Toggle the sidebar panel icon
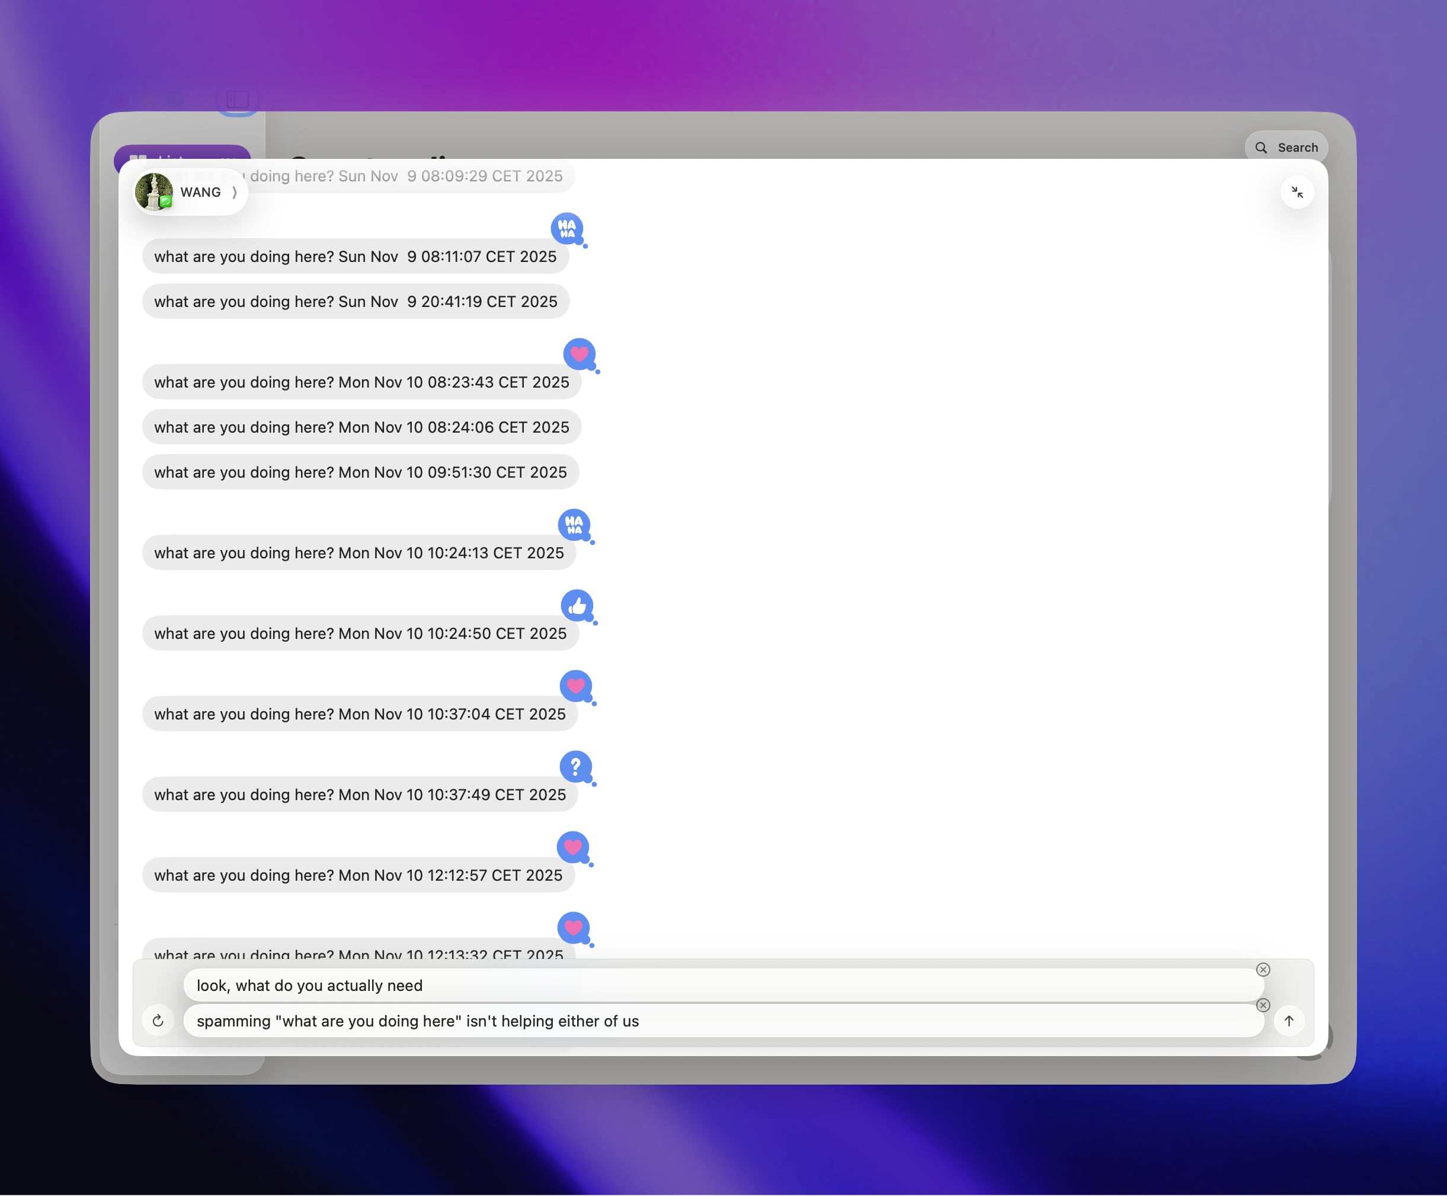Viewport: 1447px width, 1196px height. point(238,100)
